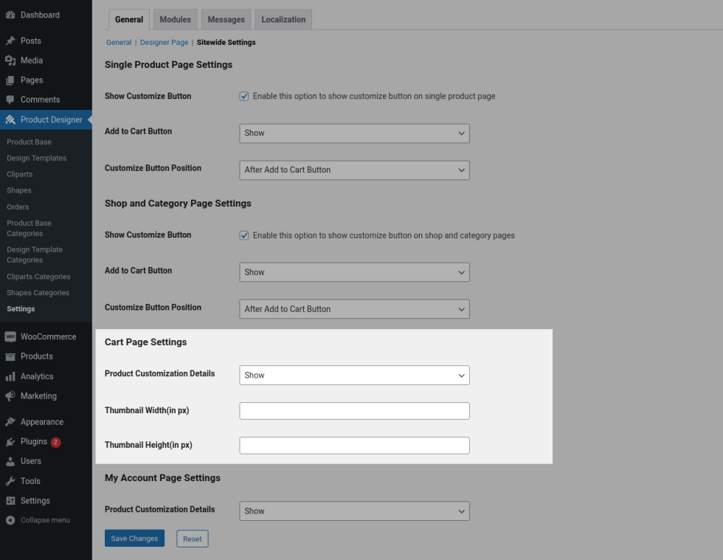Click the Collapse menu arrow icon
The height and width of the screenshot is (560, 723).
[x=10, y=520]
